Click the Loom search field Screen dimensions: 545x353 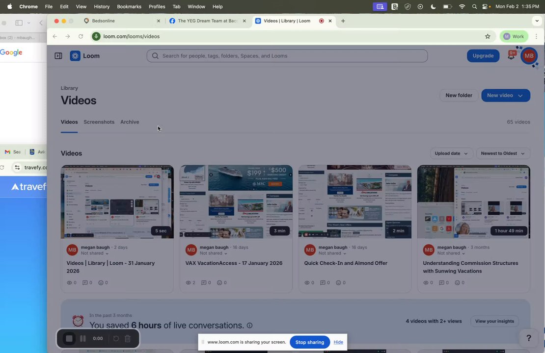tap(287, 56)
